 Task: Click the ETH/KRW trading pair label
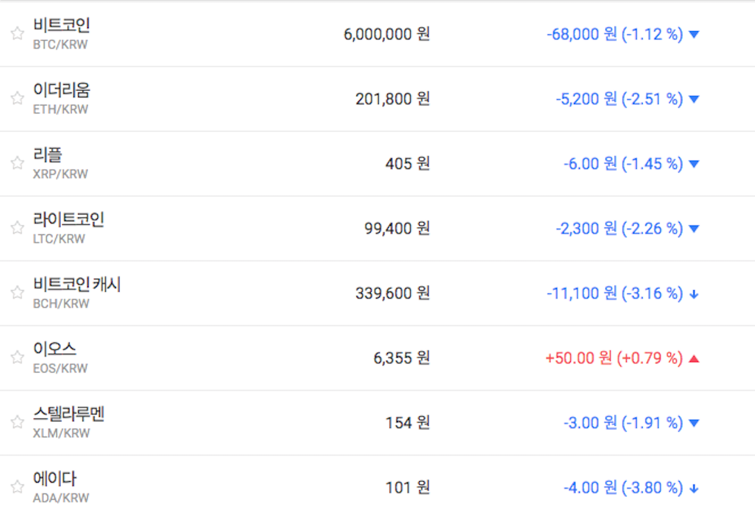[x=61, y=109]
